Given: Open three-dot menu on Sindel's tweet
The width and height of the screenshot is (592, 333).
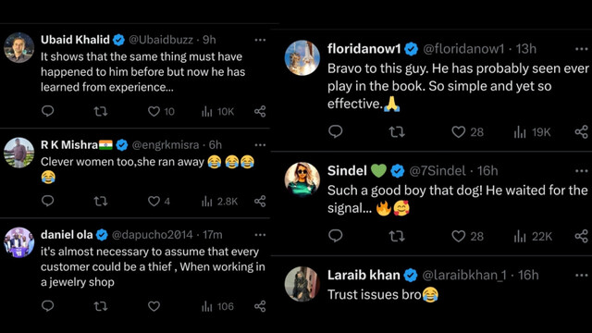Looking at the screenshot, I should tap(582, 171).
